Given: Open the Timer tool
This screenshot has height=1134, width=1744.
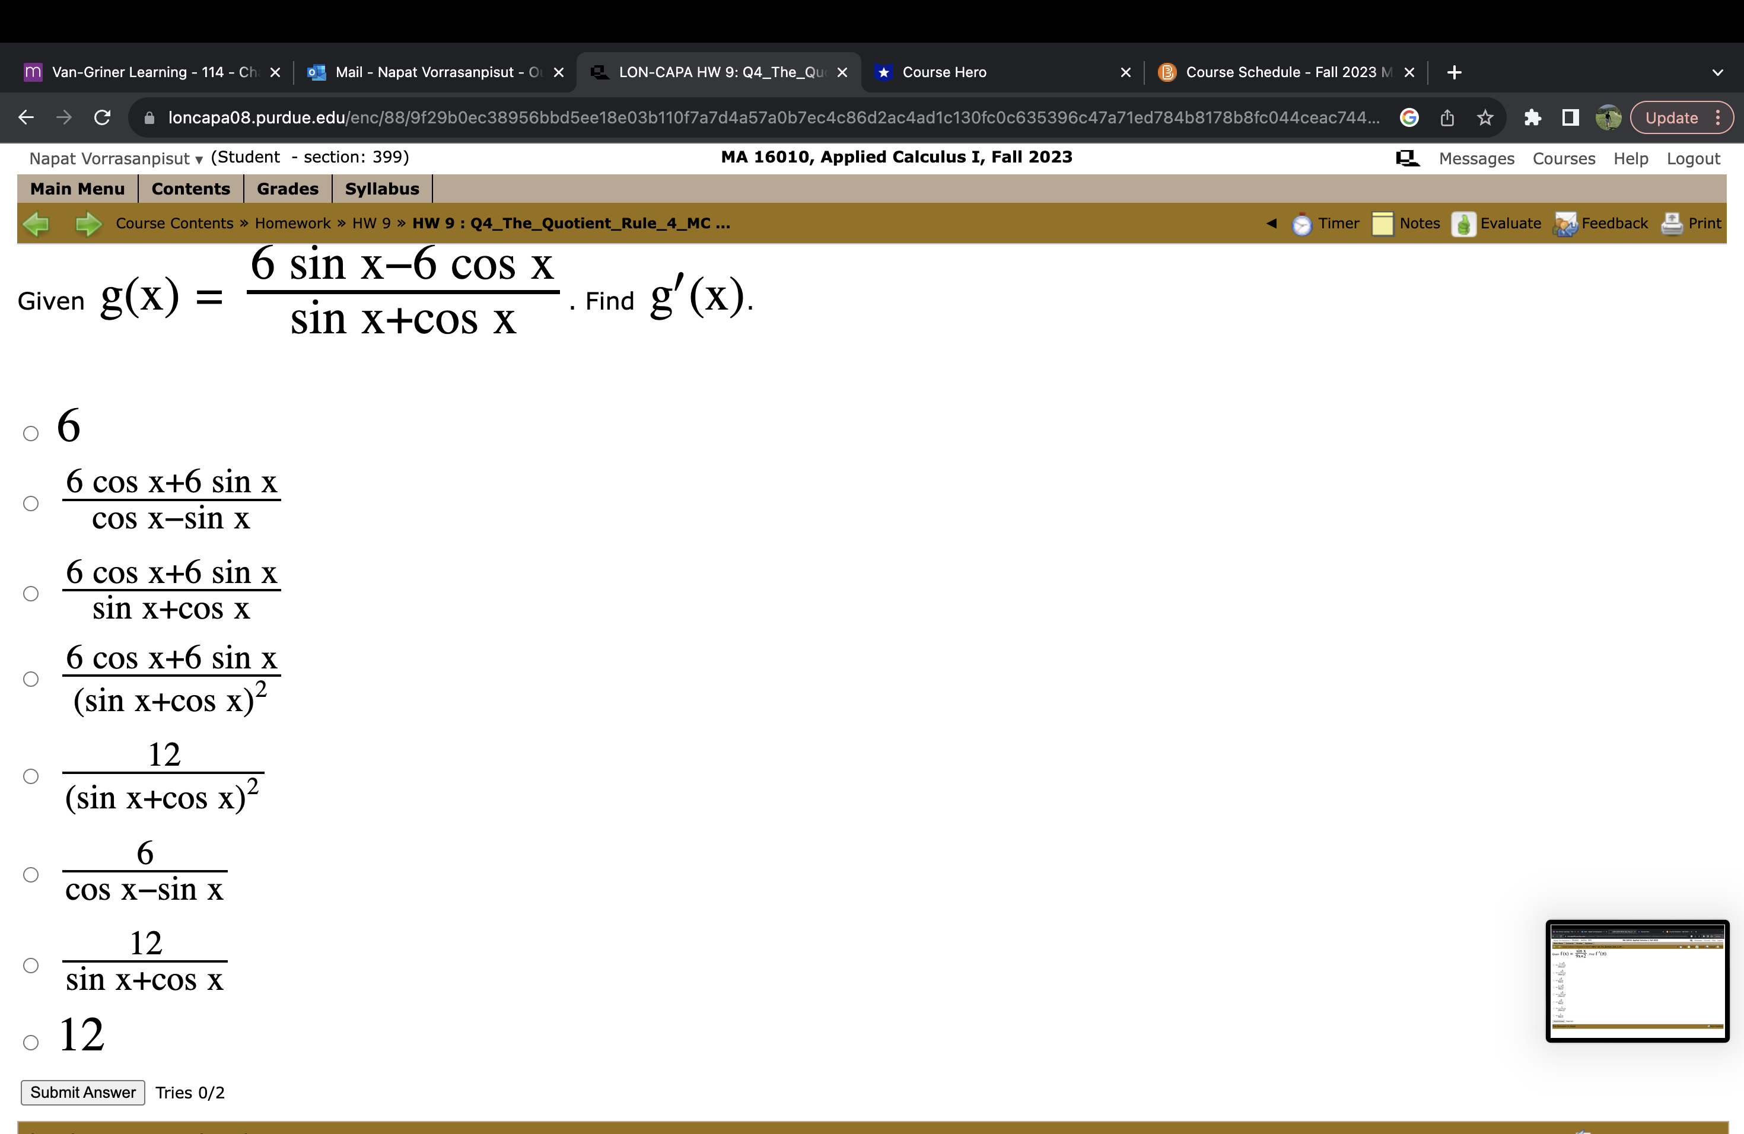Looking at the screenshot, I should [1326, 224].
